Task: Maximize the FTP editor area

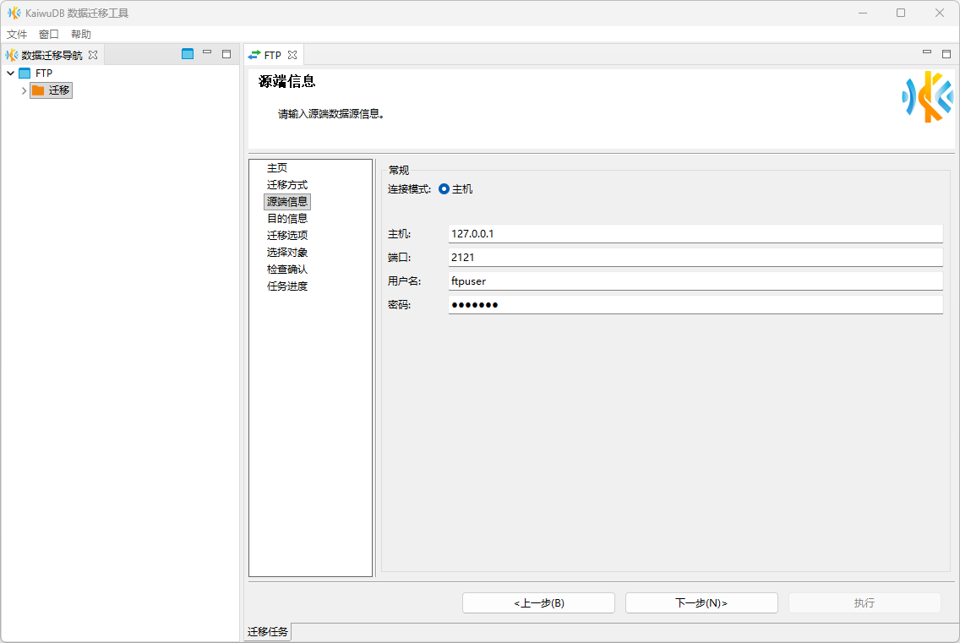Action: click(x=946, y=54)
